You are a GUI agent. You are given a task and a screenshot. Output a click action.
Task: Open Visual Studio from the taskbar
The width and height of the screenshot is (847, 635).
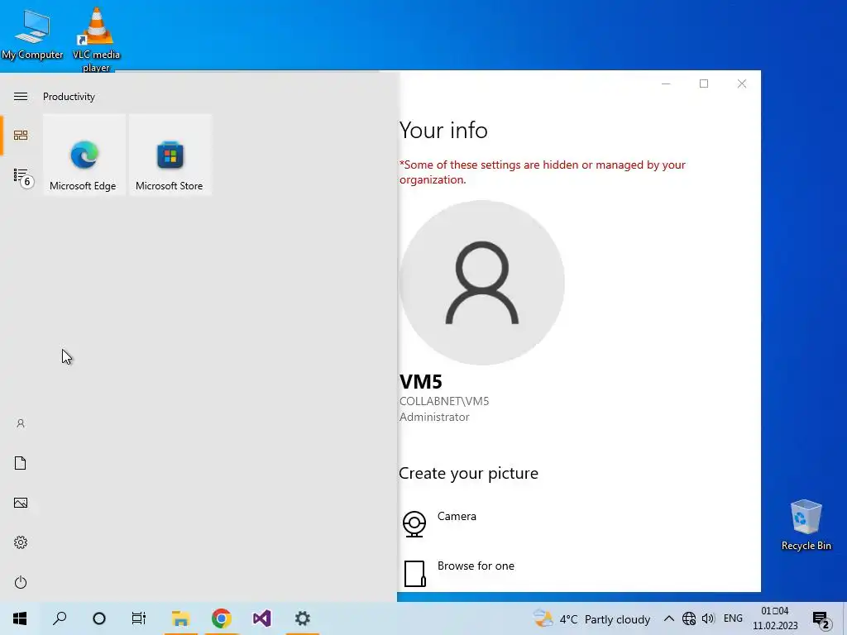262,618
